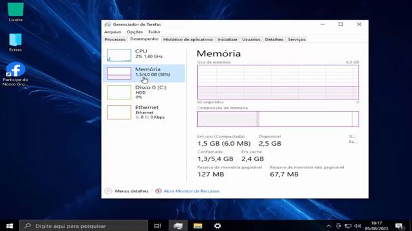Click the Task Manager title bar icon
Screen dimensions: 412x231
pyautogui.click(x=108, y=24)
